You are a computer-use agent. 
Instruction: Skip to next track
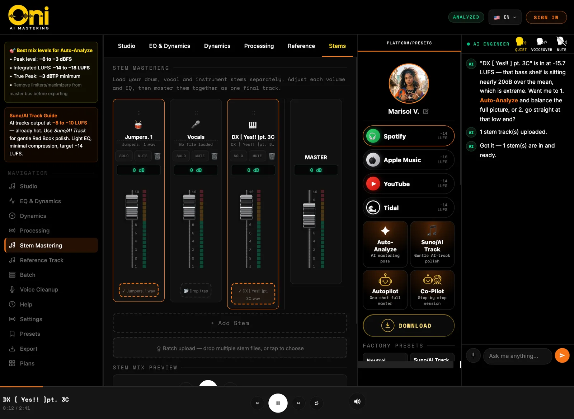tap(298, 403)
